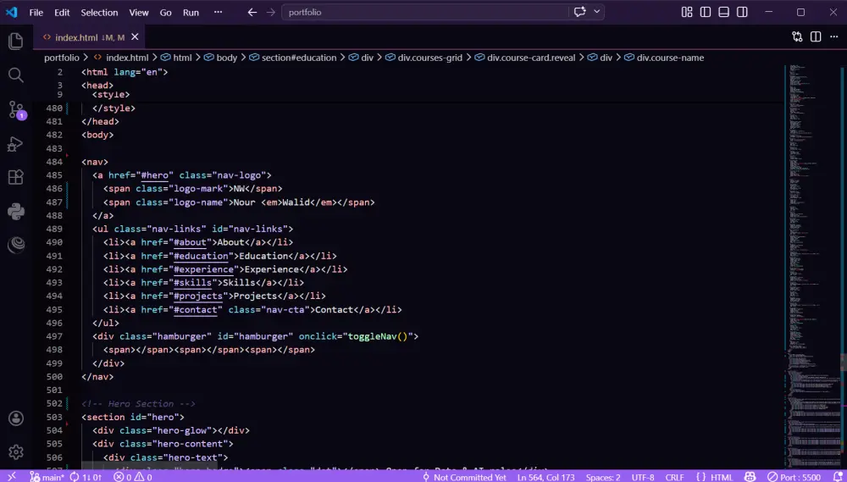Screen dimensions: 847x482
Task: Open the Manage gear settings menu
Action: (15, 452)
